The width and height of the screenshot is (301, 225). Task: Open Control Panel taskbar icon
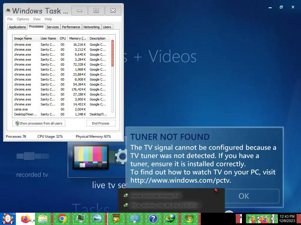pyautogui.click(x=135, y=219)
